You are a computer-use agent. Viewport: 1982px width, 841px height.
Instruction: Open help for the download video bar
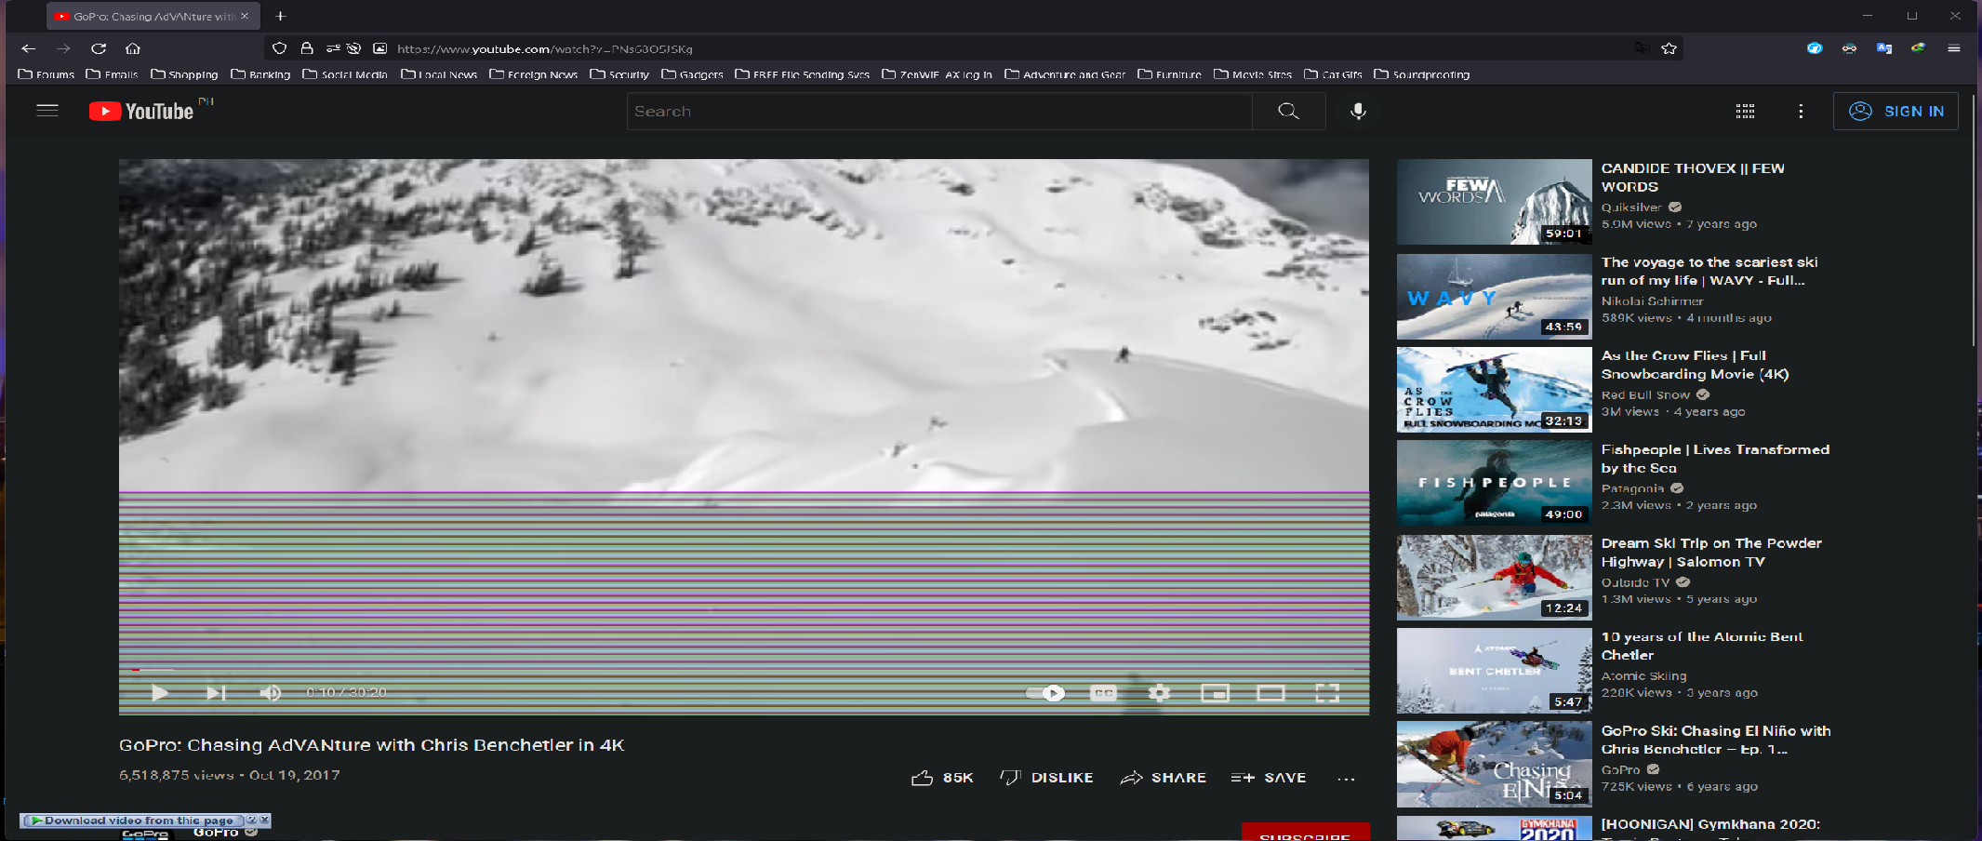pyautogui.click(x=251, y=821)
